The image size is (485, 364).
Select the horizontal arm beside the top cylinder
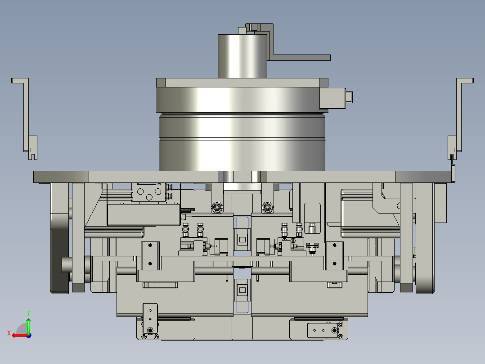click(301, 58)
